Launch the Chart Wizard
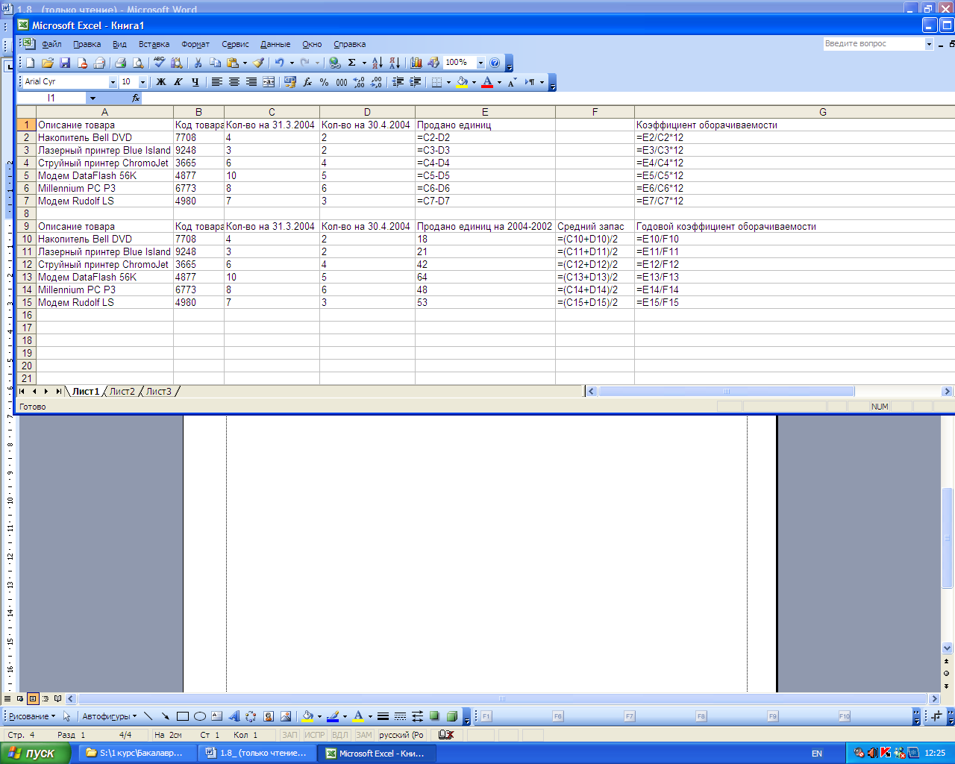The width and height of the screenshot is (955, 764). [416, 63]
